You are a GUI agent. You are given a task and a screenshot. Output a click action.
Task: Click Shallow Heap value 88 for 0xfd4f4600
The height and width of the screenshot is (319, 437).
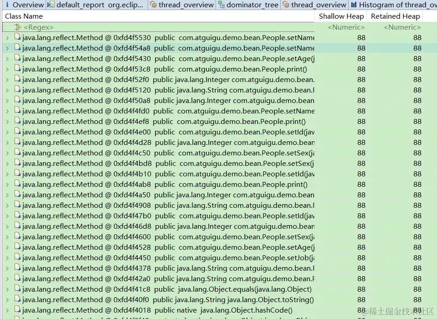coord(361,237)
